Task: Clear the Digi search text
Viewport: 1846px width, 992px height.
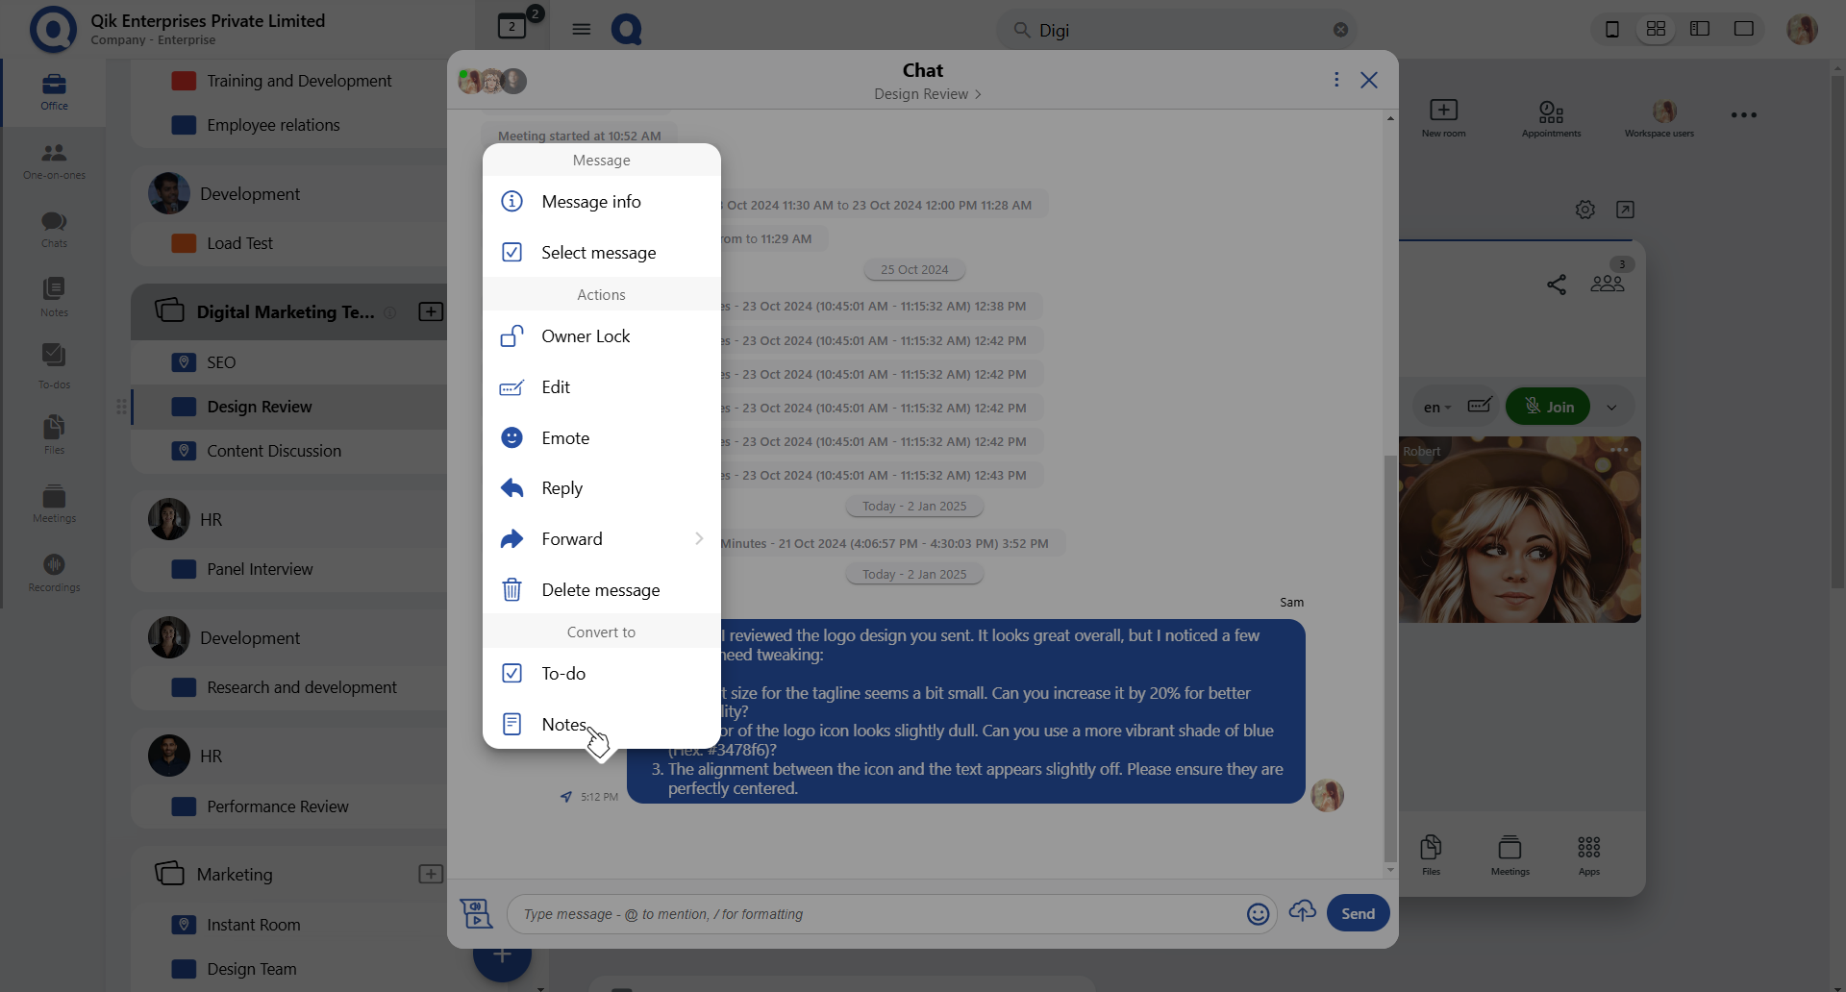Action: (1340, 30)
